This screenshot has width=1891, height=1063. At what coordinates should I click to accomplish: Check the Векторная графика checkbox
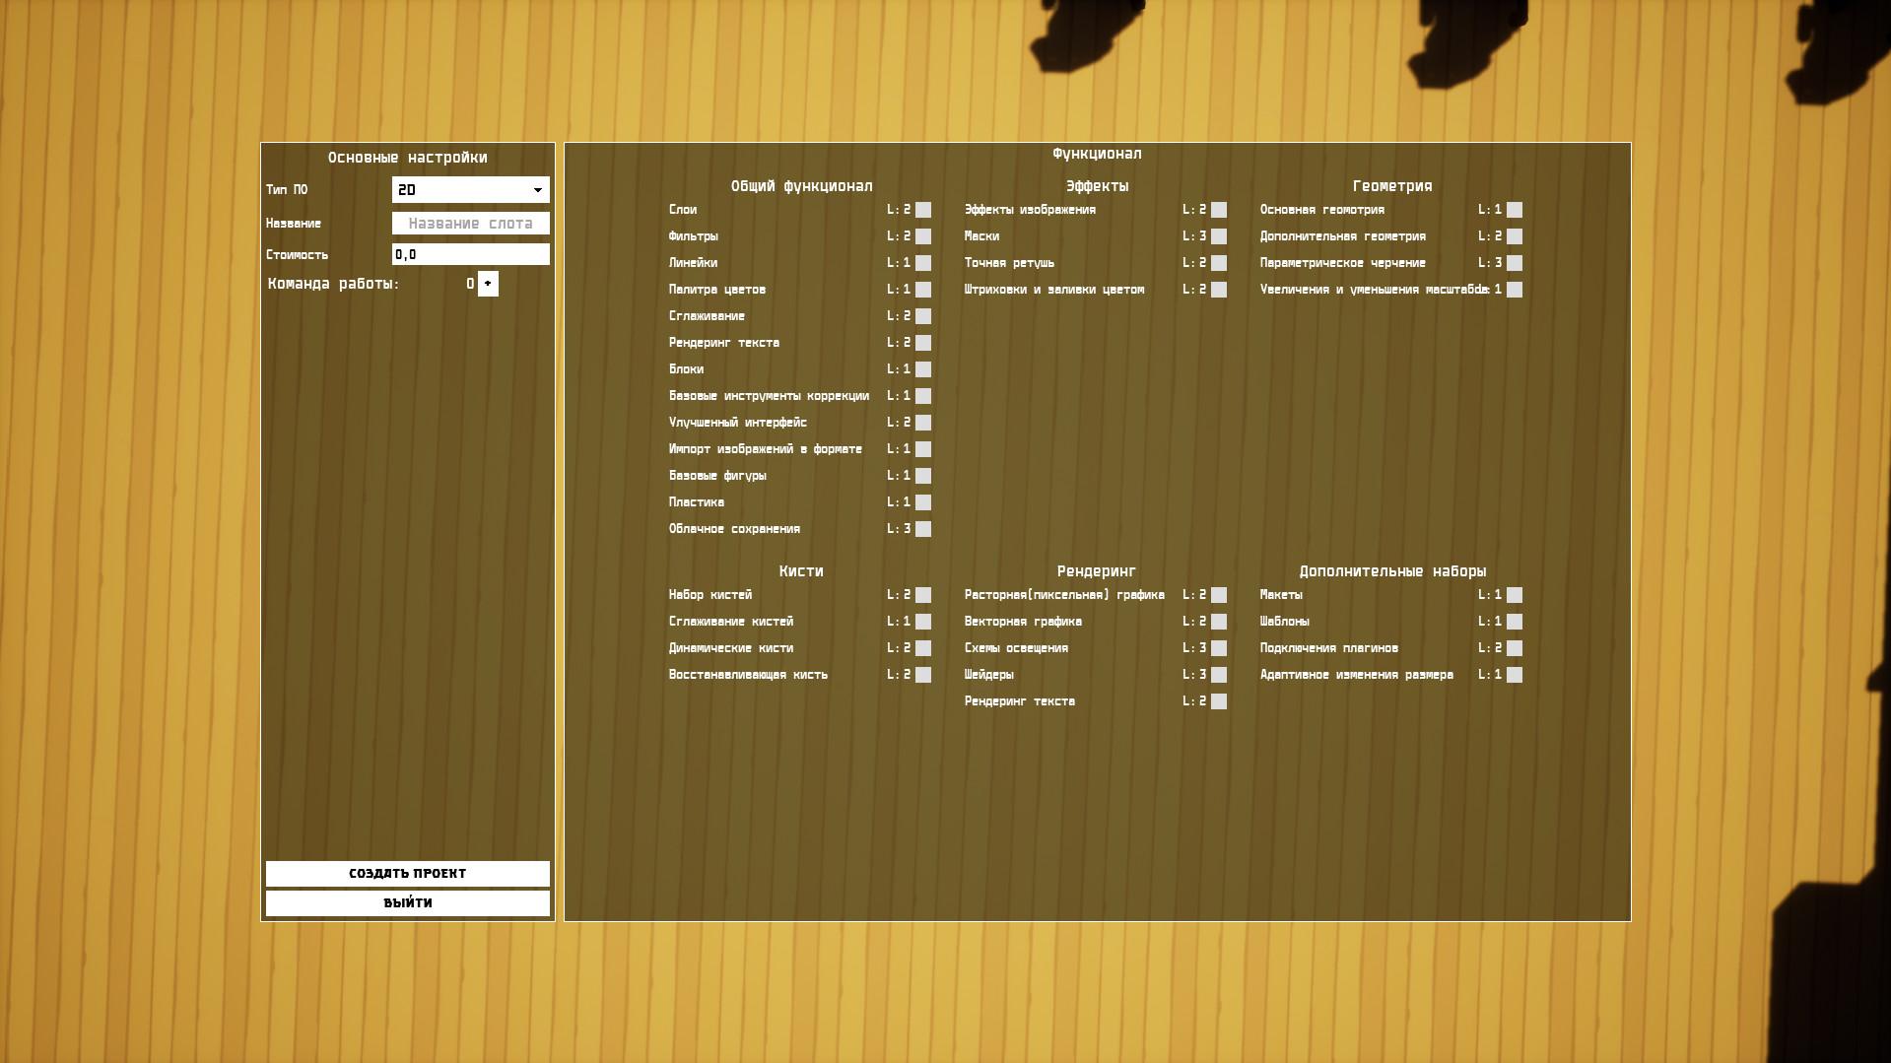1219,622
